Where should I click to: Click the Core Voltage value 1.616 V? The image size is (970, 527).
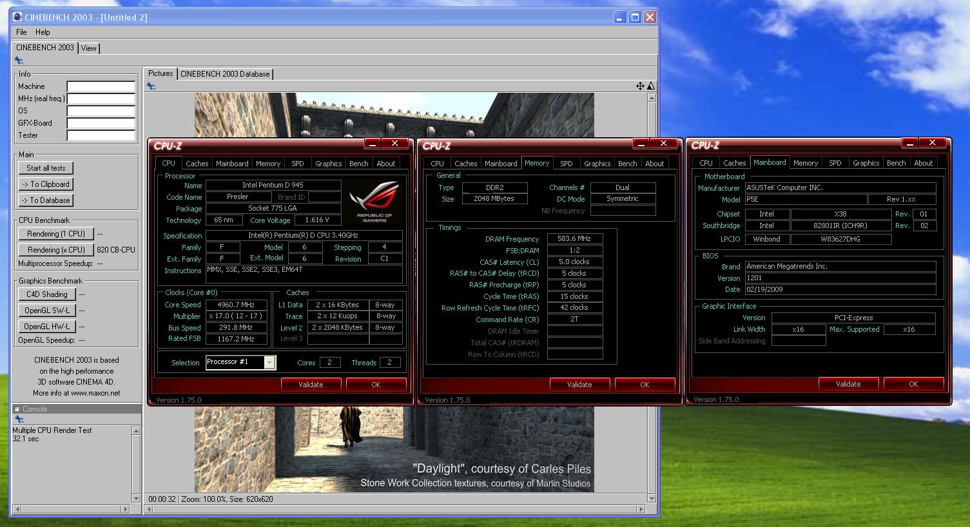pyautogui.click(x=318, y=220)
